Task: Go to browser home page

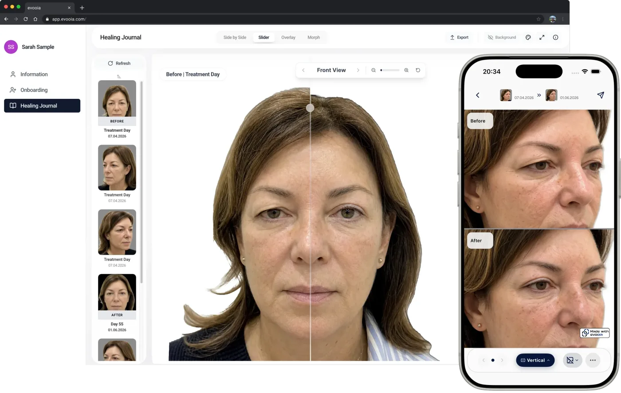Action: (35, 19)
